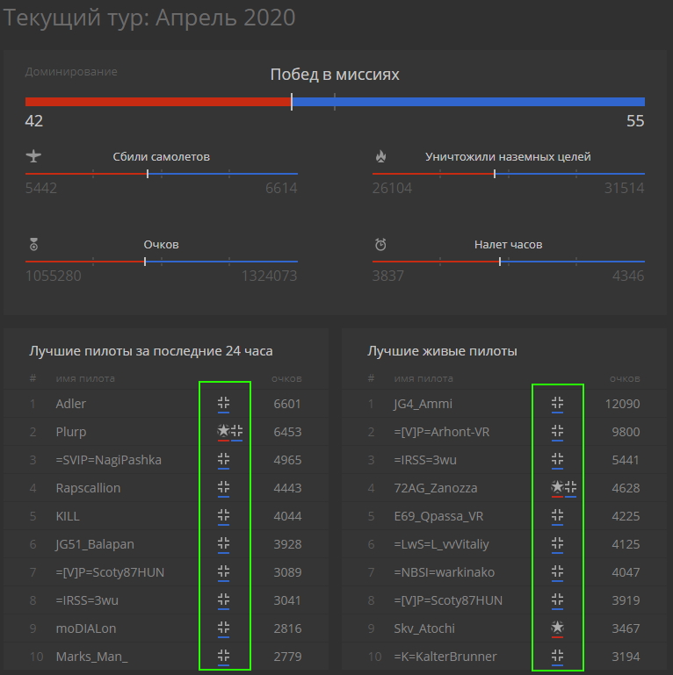Click the Налет часов progress bar
Screen dimensions: 673x675
click(508, 262)
